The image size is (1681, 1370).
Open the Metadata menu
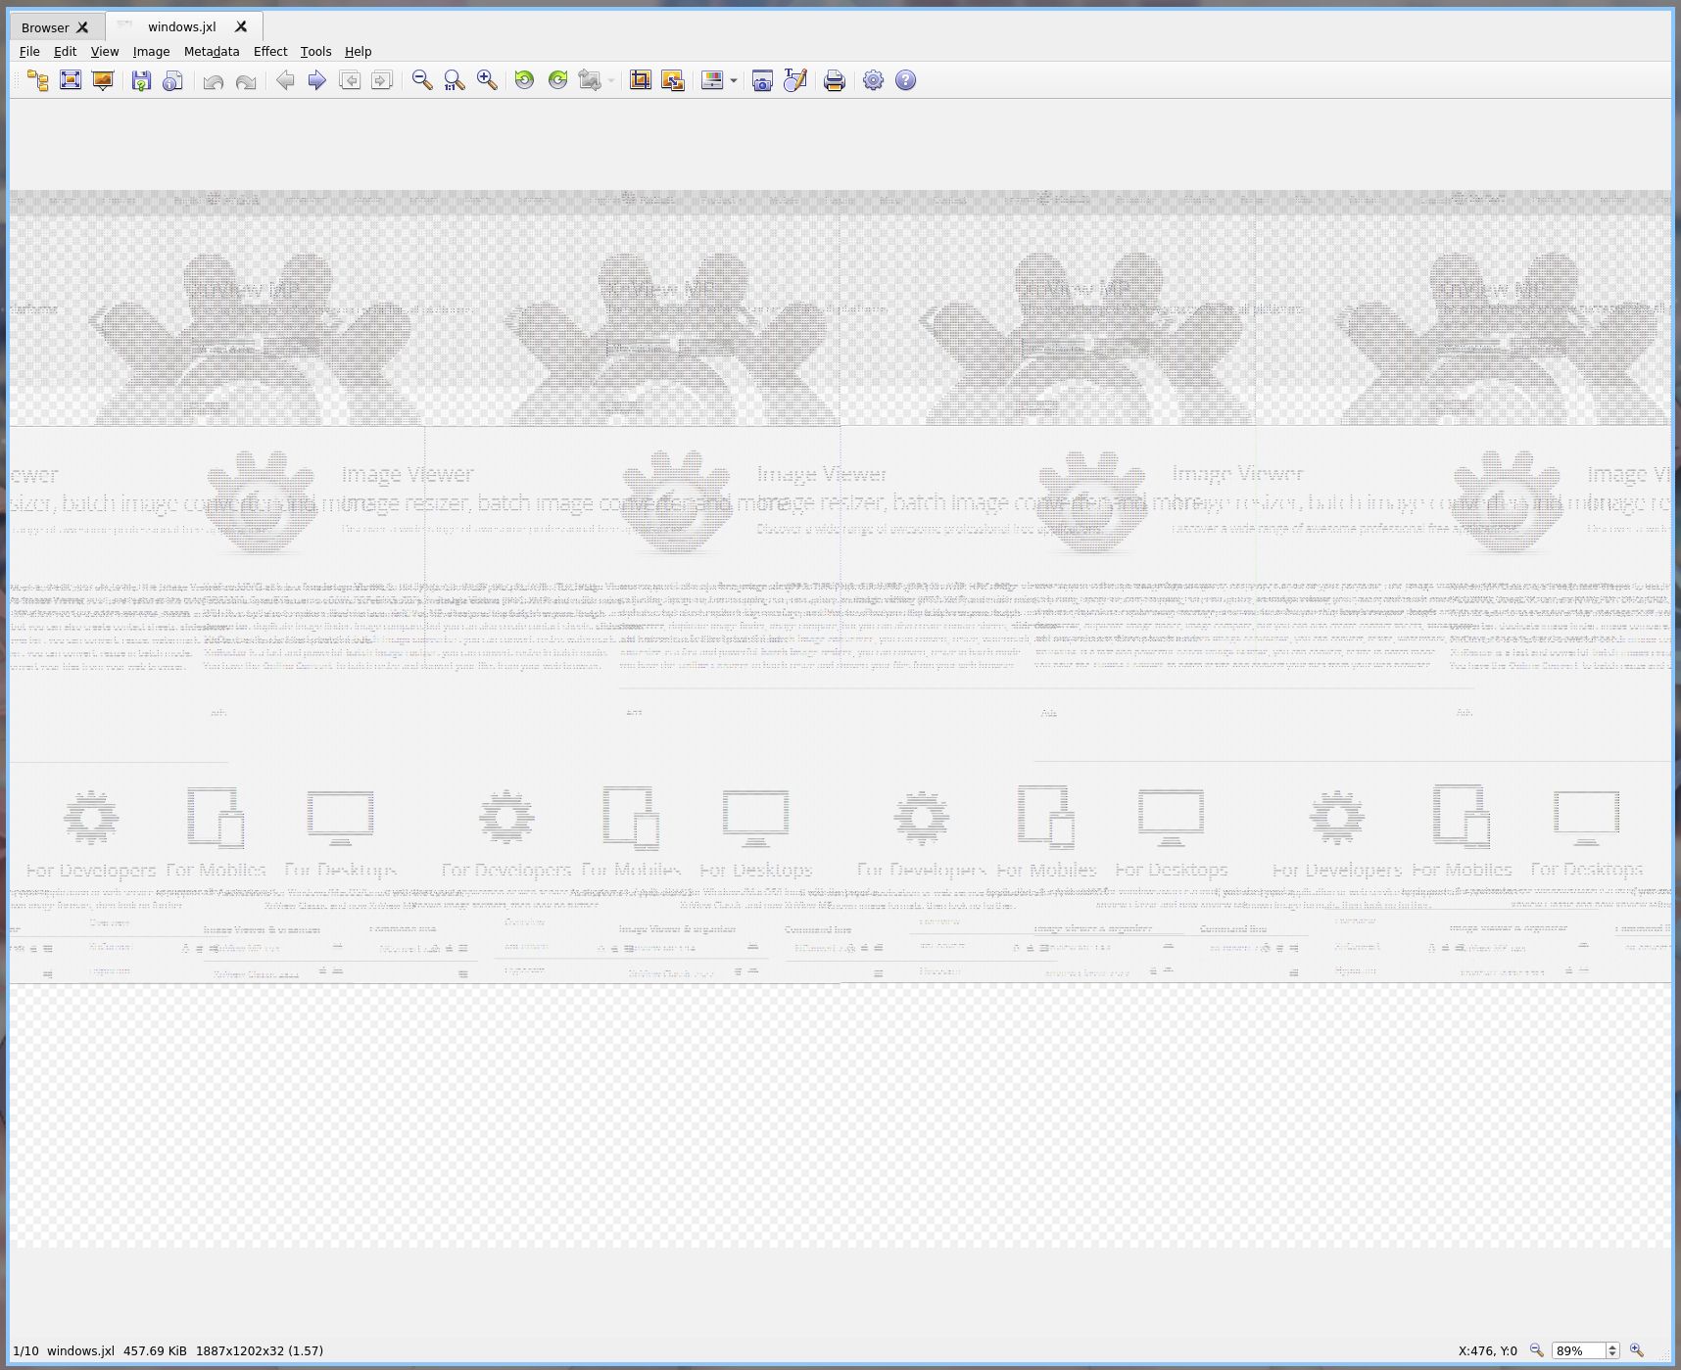pyautogui.click(x=212, y=52)
